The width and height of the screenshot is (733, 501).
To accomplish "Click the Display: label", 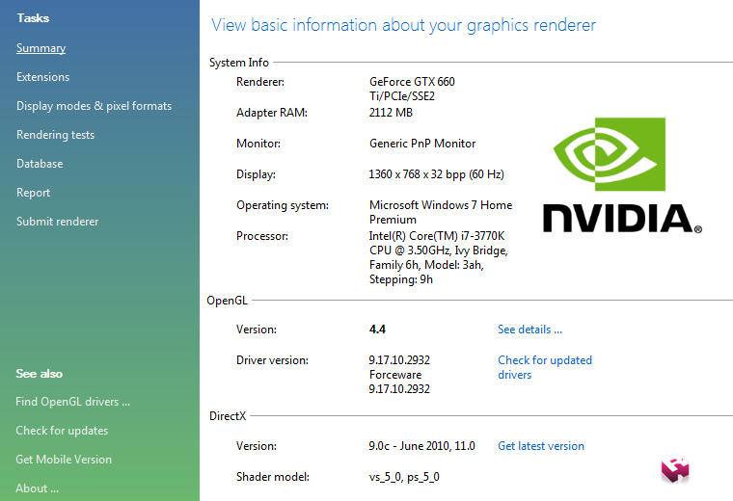I will 256,174.
